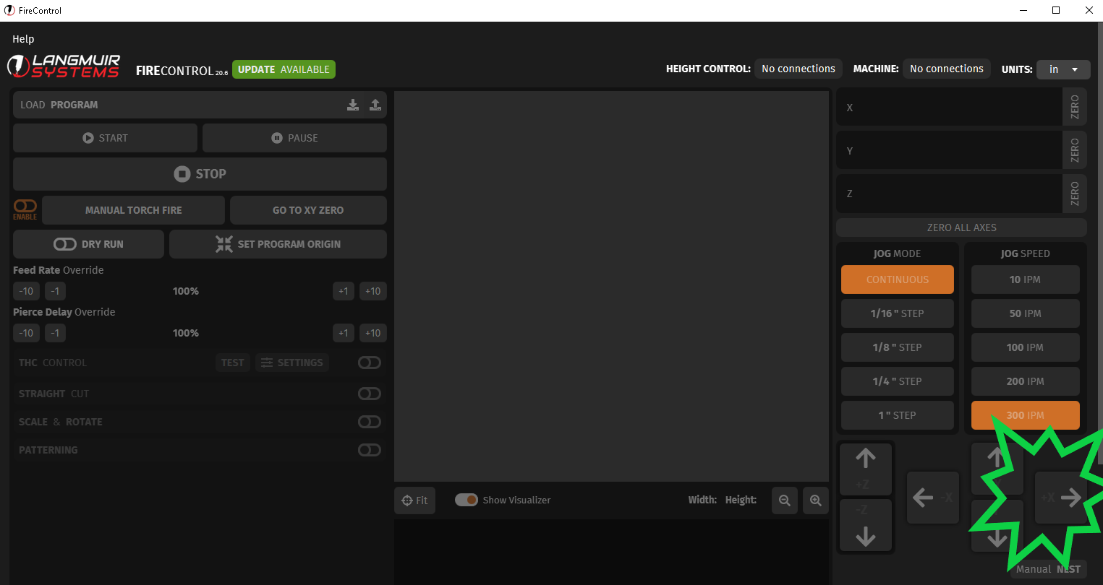Jog the Z axis upward
The image size is (1103, 585).
pos(866,469)
